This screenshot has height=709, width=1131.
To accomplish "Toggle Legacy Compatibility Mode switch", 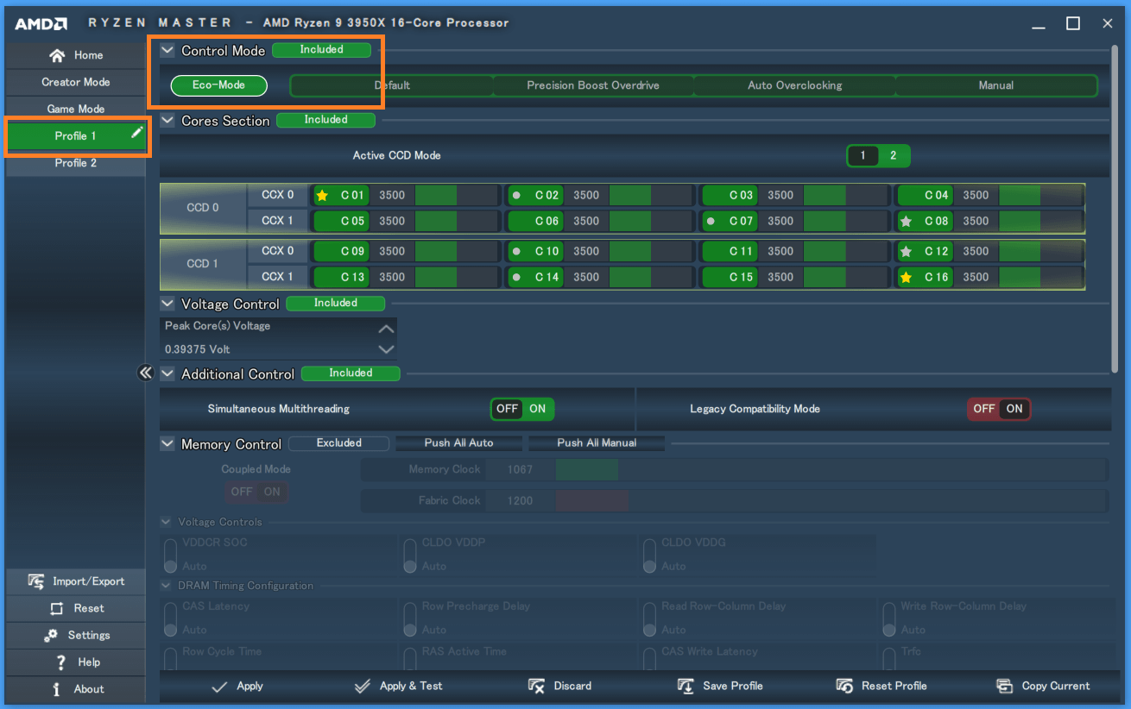I will pyautogui.click(x=999, y=409).
